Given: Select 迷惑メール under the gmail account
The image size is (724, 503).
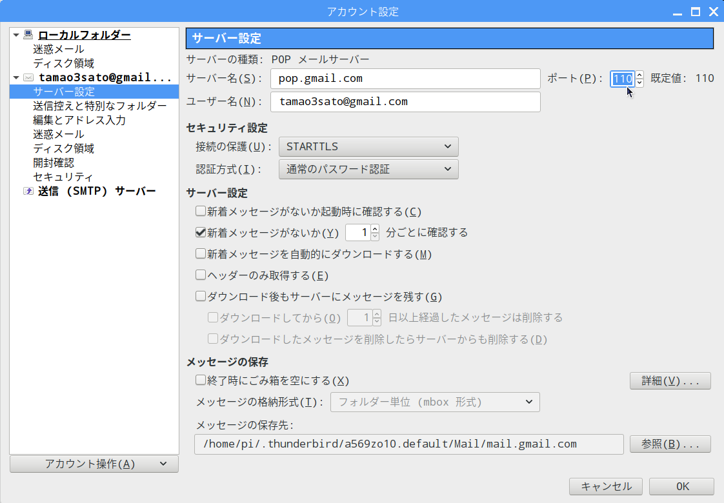Looking at the screenshot, I should pos(59,134).
